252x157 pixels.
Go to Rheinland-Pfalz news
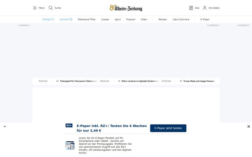point(87,20)
